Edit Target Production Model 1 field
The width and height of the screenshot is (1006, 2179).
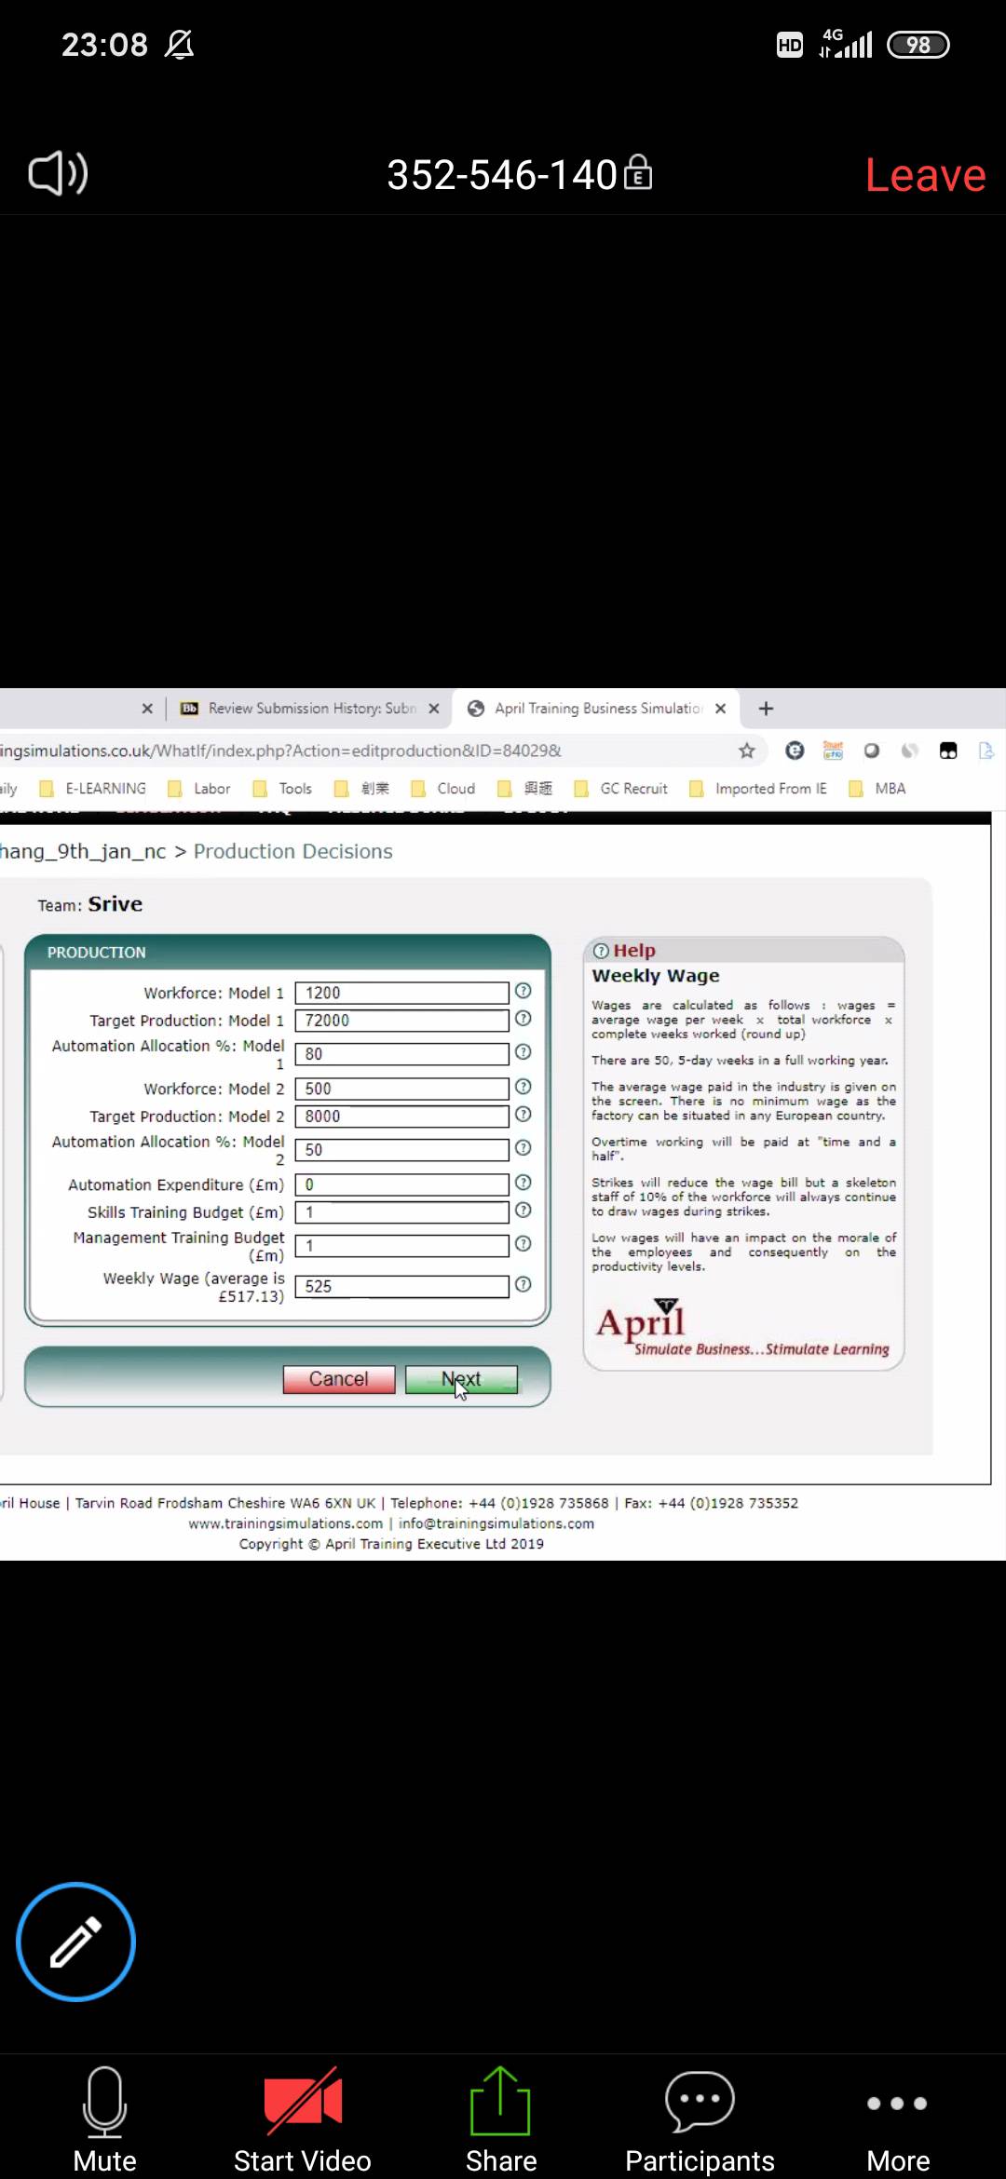[x=402, y=1021]
